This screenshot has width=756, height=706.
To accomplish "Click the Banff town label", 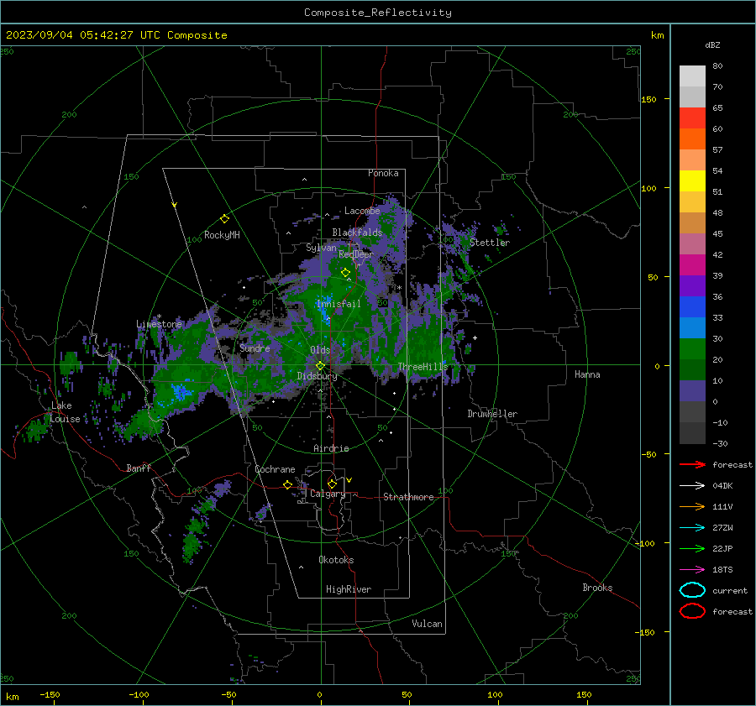I will (139, 468).
